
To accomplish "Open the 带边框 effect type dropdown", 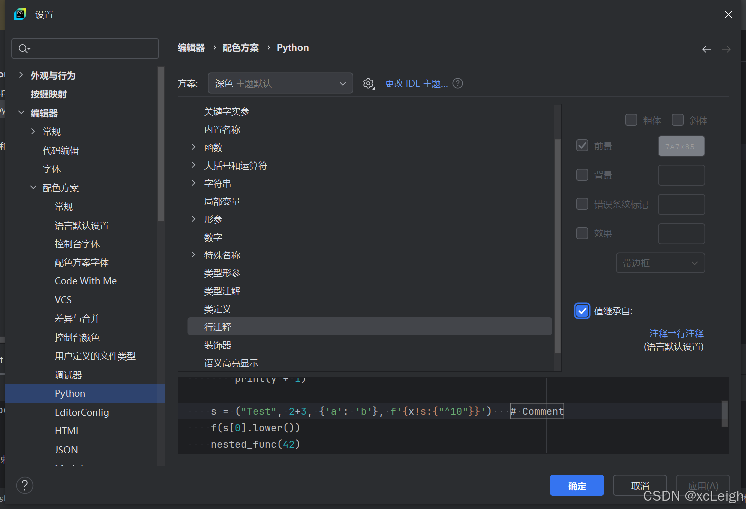I will 660,263.
